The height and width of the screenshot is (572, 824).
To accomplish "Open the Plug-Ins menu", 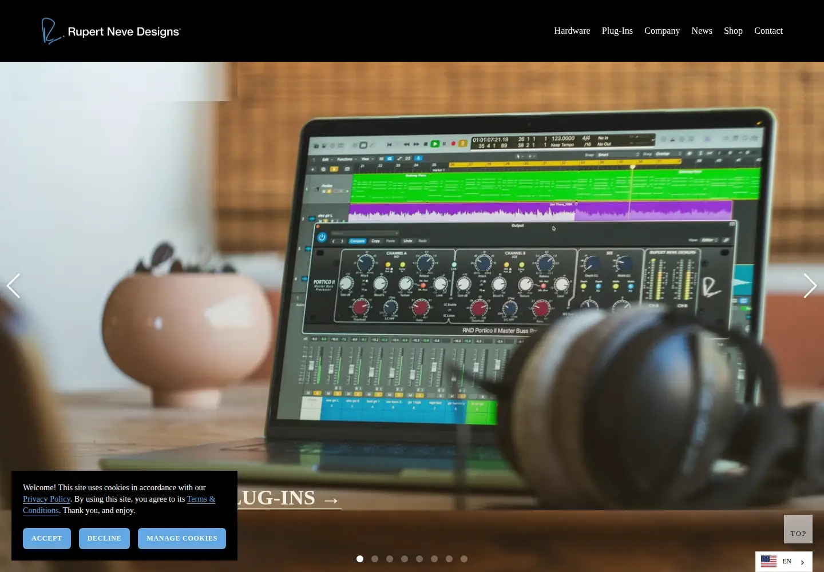I will [x=617, y=31].
